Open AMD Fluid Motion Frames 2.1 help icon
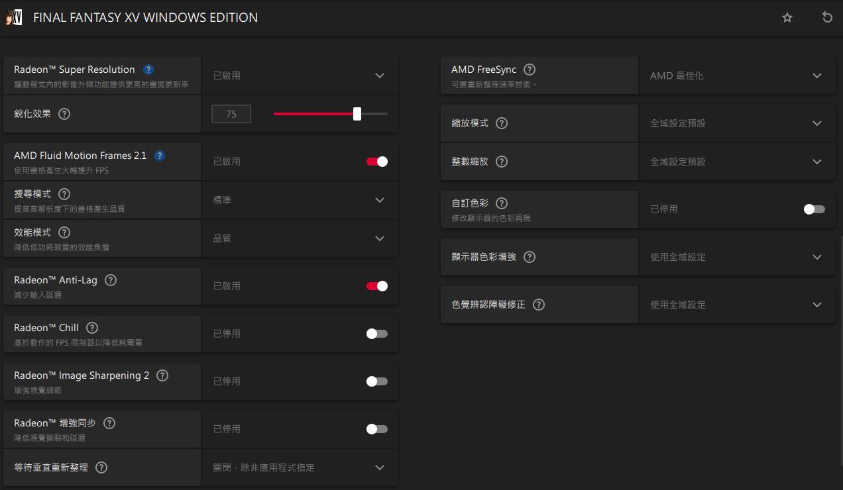Screen dimensions: 843x490 point(160,156)
